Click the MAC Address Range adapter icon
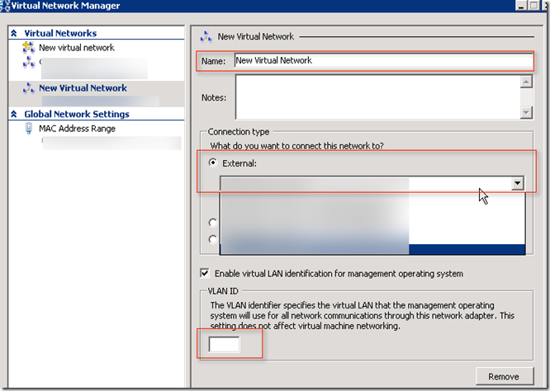This screenshot has width=550, height=391. (29, 129)
